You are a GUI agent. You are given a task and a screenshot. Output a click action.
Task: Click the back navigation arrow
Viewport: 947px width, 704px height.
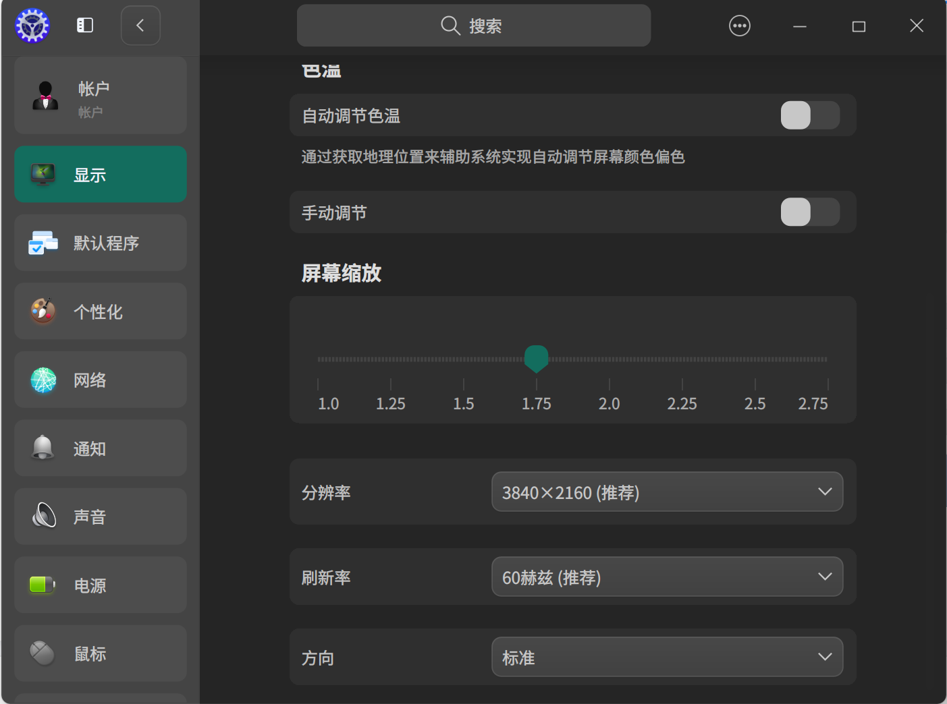tap(140, 25)
